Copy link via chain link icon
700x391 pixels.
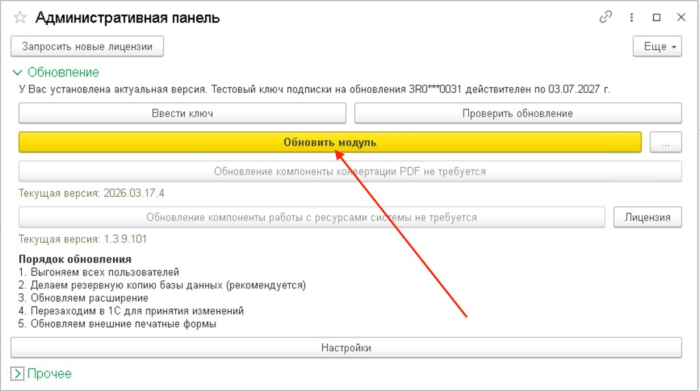606,17
